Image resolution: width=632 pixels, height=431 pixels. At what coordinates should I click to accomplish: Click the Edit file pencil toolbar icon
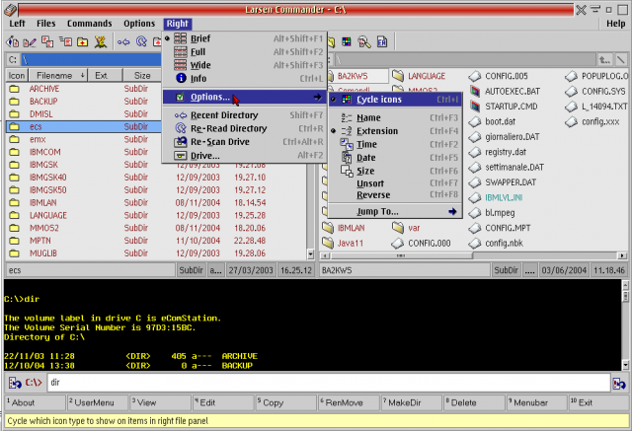point(30,41)
